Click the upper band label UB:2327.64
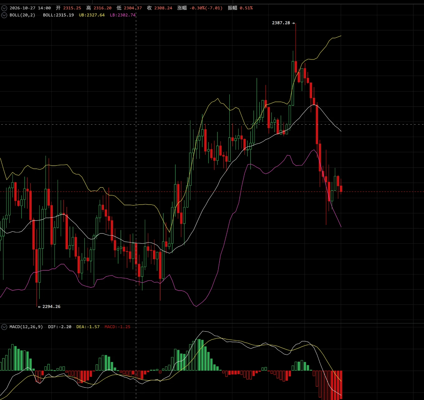Screen dimensions: 424x400 [x=92, y=15]
